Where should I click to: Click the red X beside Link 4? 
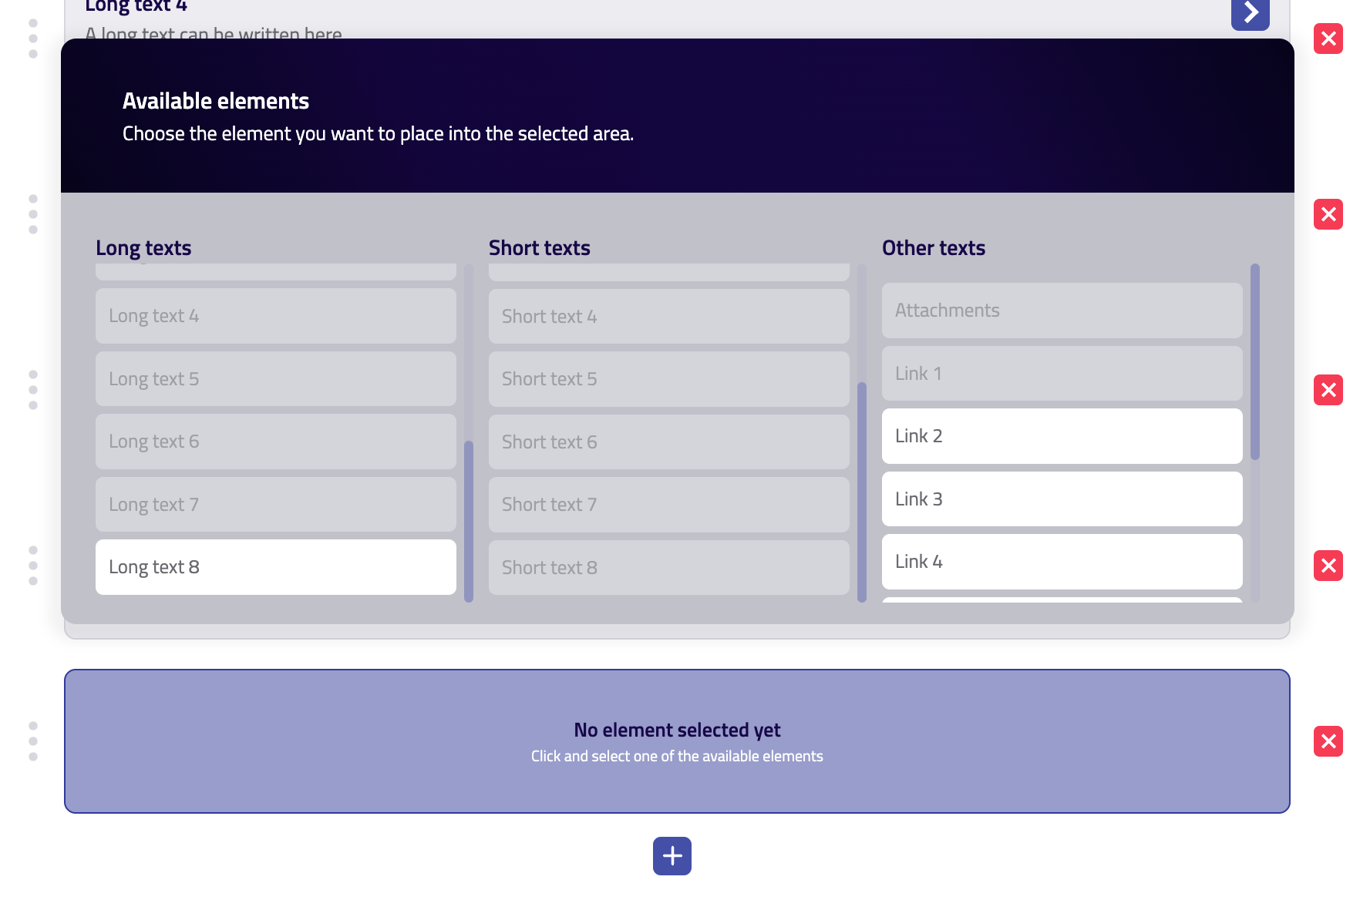coord(1328,566)
